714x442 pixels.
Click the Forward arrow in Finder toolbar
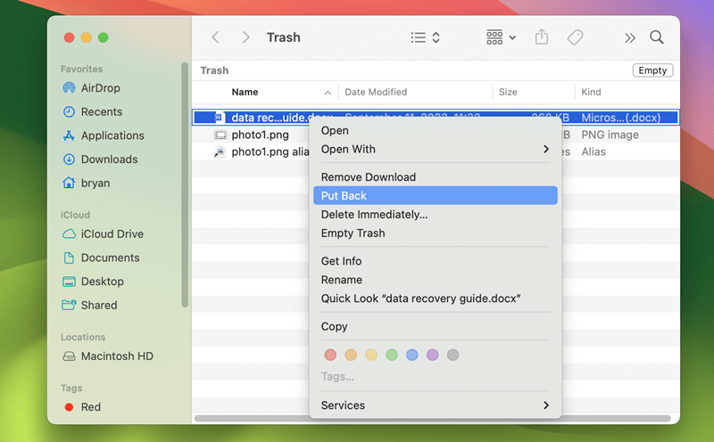tap(245, 37)
